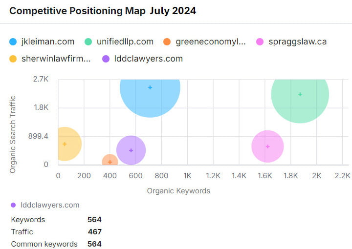Click the small orange greeneconomy bubble
352x249 pixels.
pyautogui.click(x=110, y=161)
